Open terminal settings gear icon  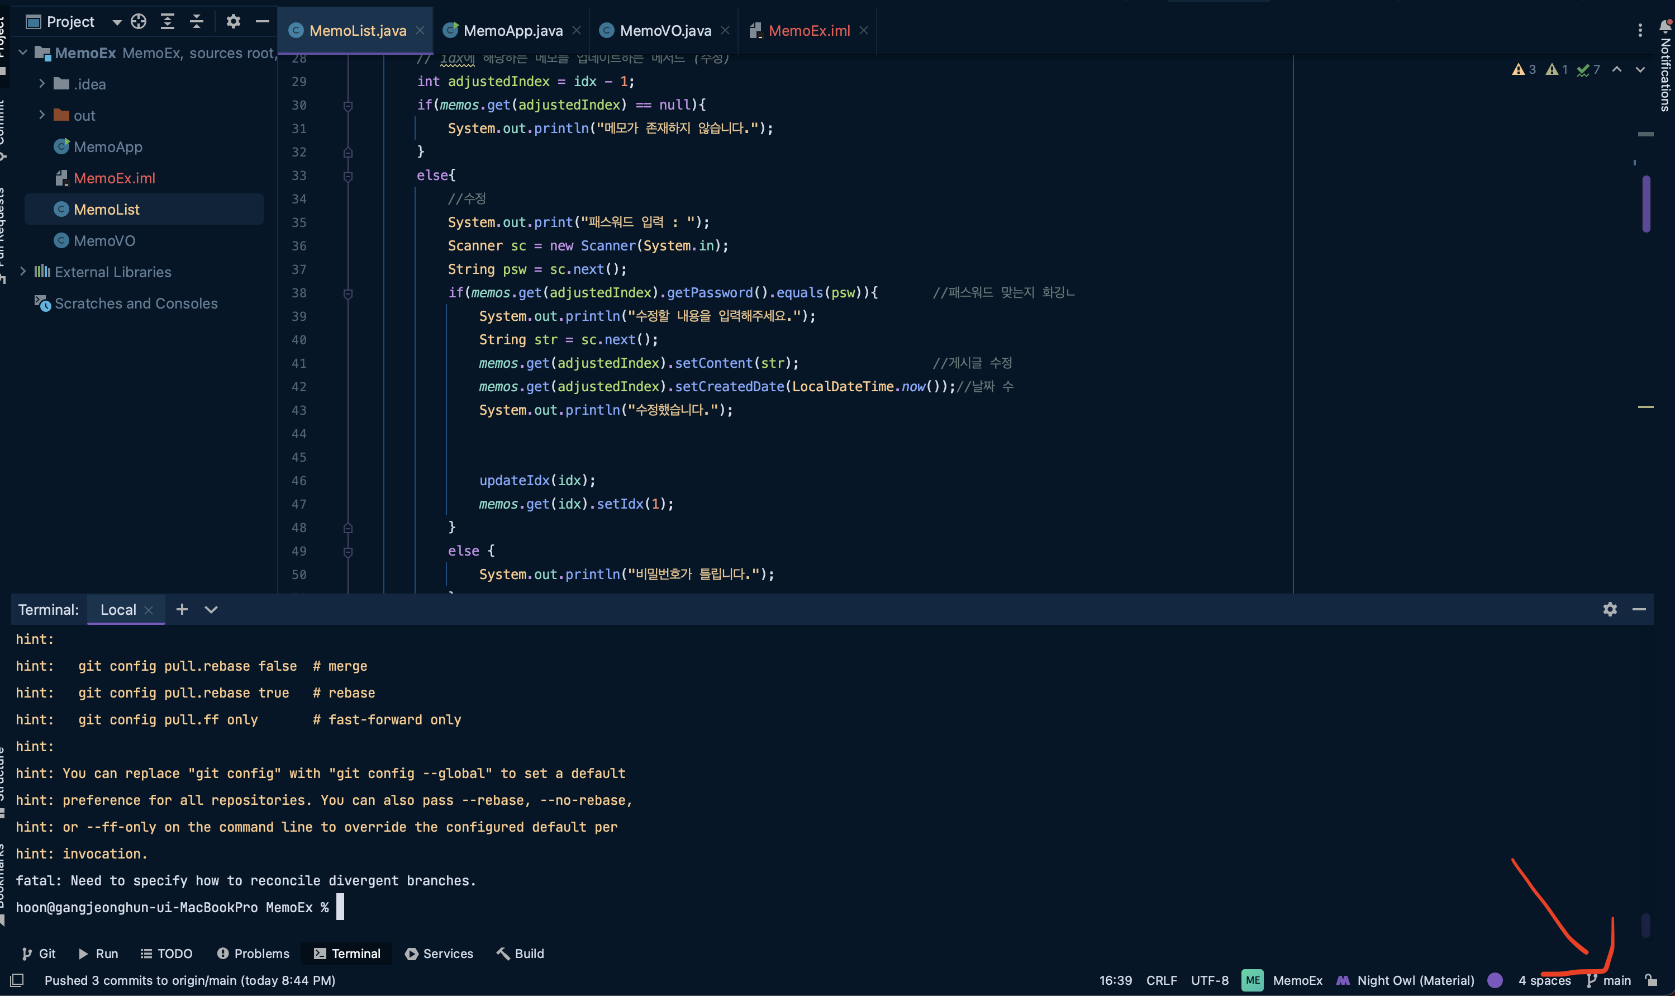click(x=1609, y=609)
